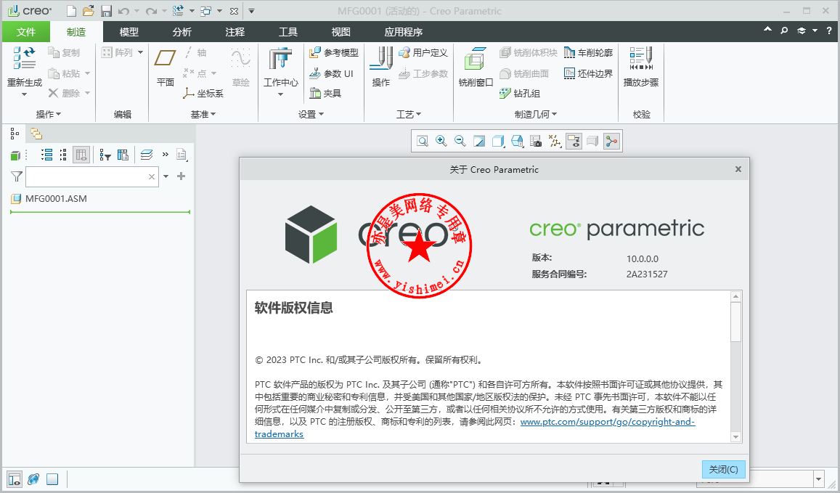Click the Redo arrow icon

152,11
